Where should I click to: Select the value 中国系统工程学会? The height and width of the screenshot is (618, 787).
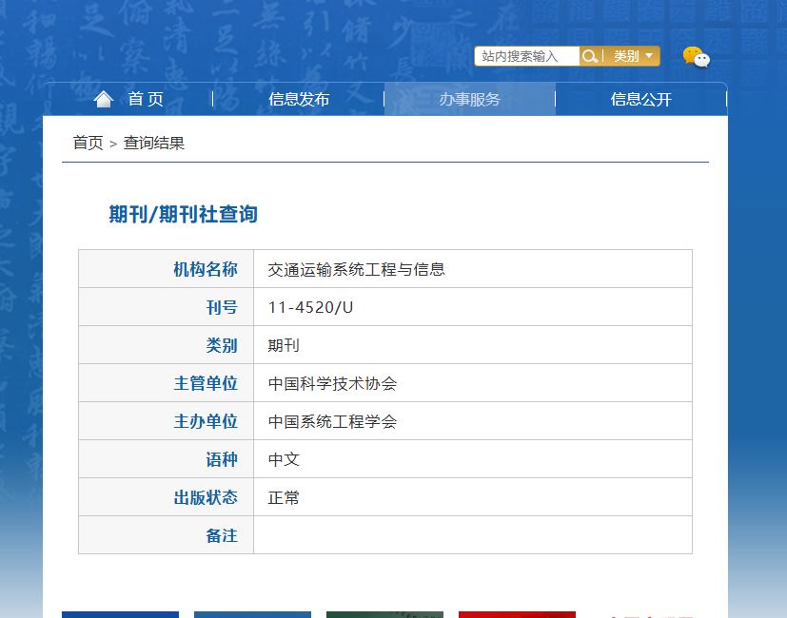click(332, 421)
